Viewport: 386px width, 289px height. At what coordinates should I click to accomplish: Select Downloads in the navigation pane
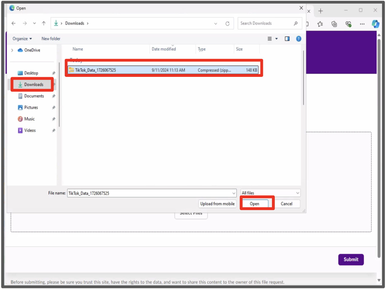point(31,85)
